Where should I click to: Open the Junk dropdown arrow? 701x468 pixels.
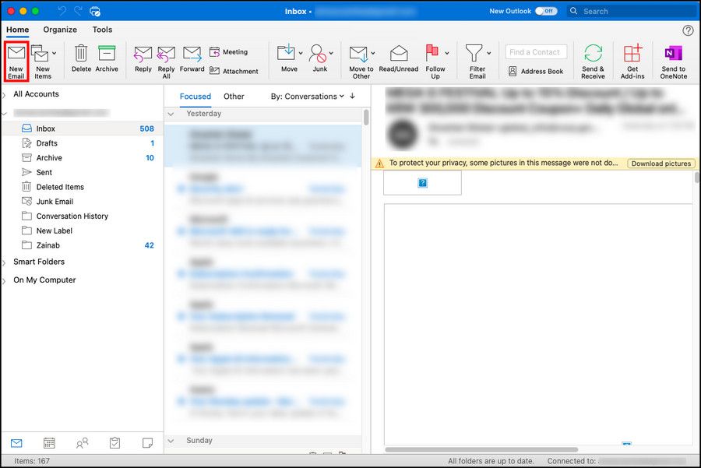pyautogui.click(x=331, y=53)
